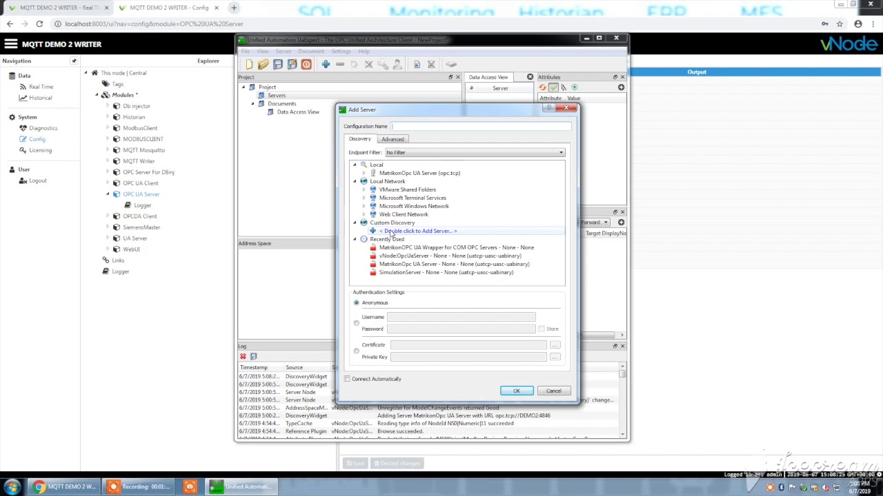Enable the Connect Automatically checkbox
This screenshot has width=883, height=496.
click(347, 379)
